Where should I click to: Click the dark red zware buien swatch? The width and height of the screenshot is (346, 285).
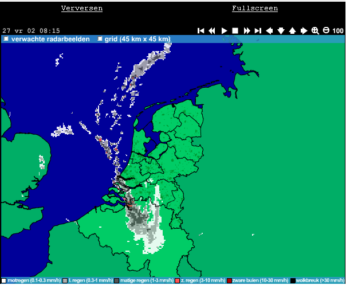(229, 280)
